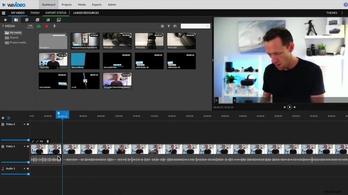Switch media to list view

tap(162, 26)
